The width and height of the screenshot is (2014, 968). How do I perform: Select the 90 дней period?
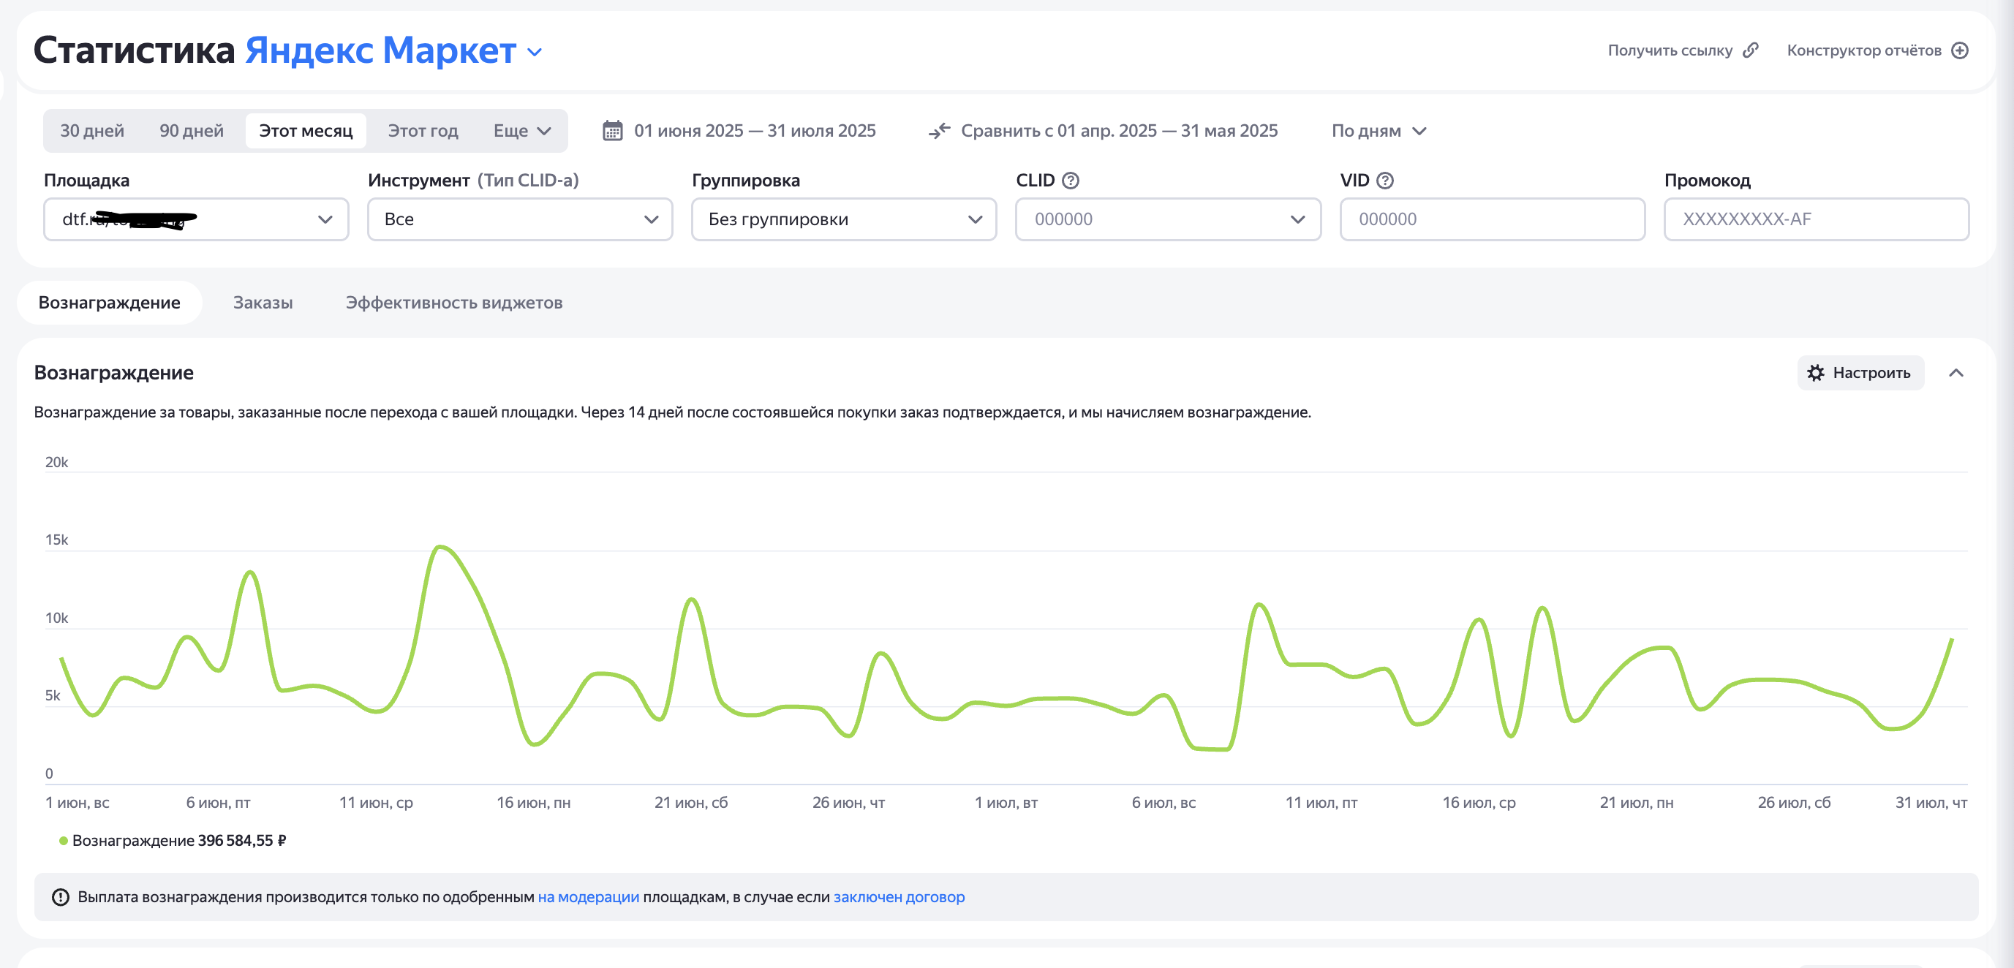(192, 131)
